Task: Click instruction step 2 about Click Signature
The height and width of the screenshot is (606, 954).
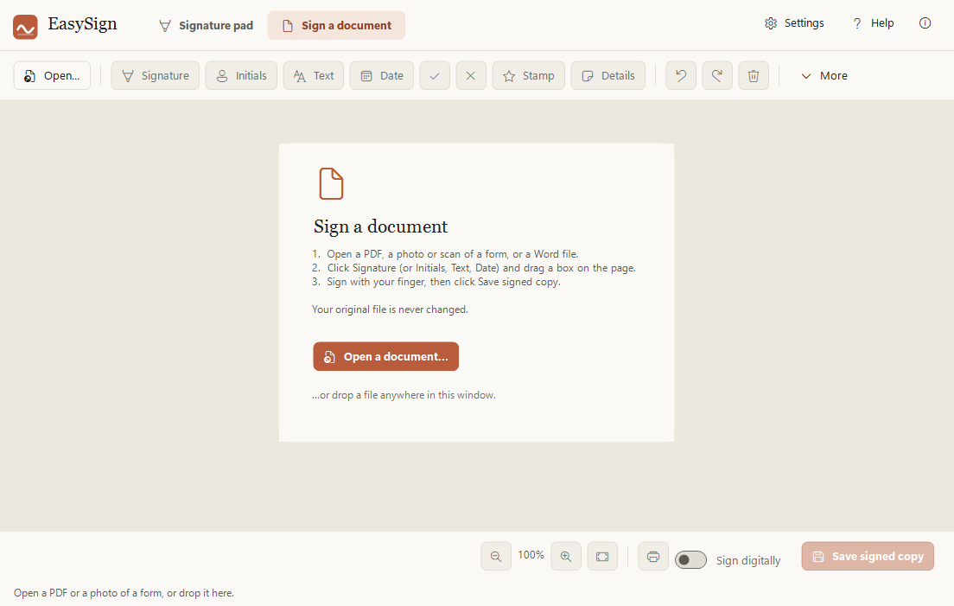Action: coord(474,268)
